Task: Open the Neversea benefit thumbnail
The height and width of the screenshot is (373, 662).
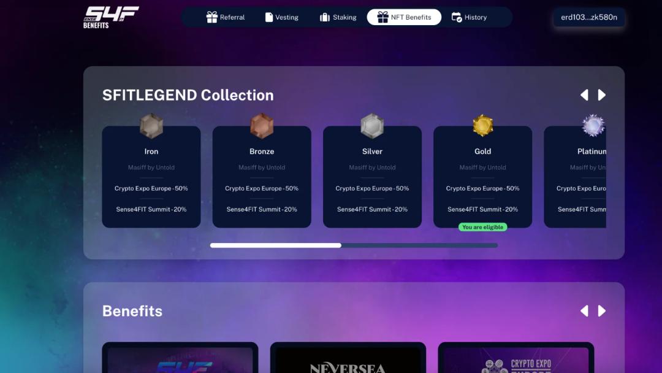Action: 348,358
